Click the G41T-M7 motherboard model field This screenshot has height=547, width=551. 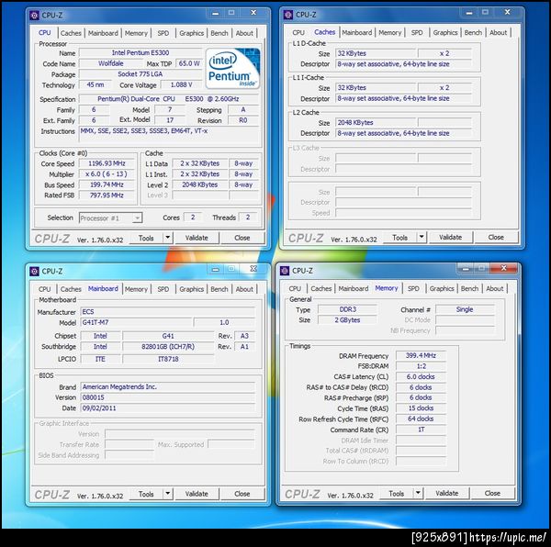136,322
